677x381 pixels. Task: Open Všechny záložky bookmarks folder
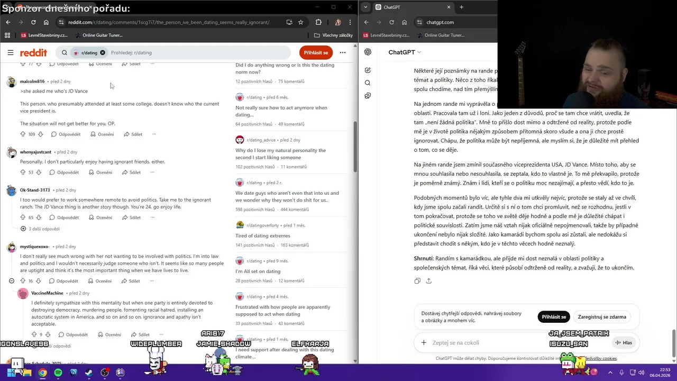click(x=333, y=35)
